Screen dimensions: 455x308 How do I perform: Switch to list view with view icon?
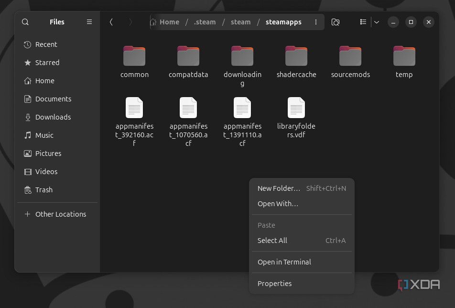tap(363, 22)
